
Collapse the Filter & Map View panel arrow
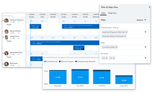click(149, 7)
